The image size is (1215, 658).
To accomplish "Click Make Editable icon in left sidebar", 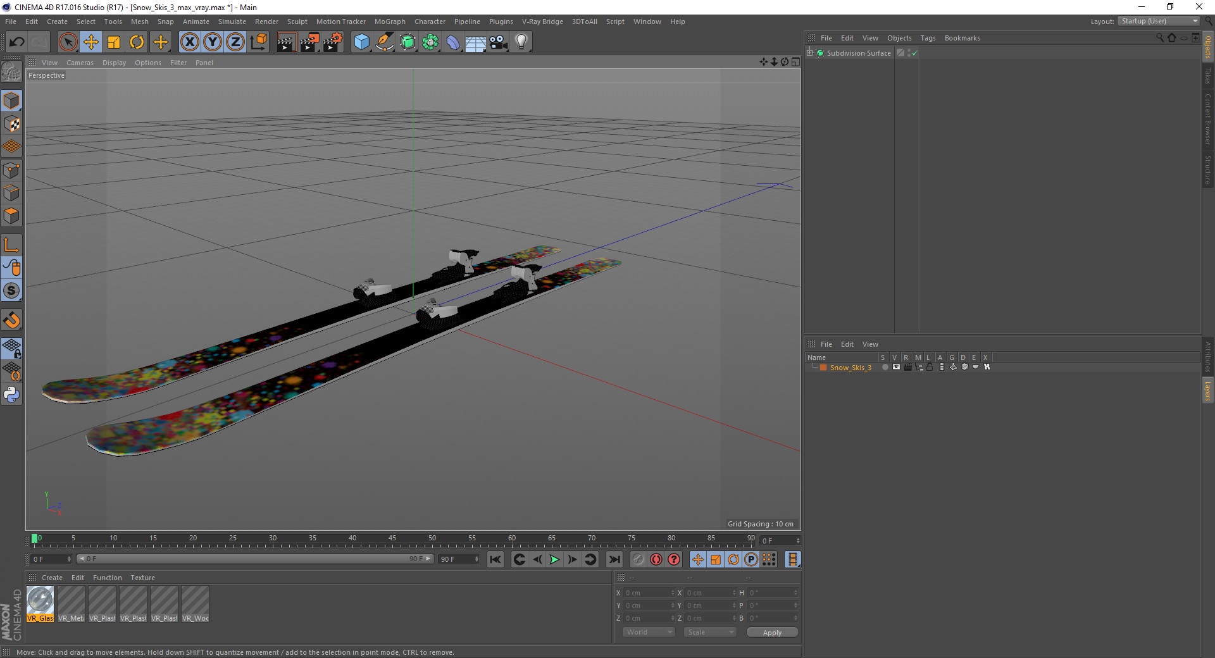I will click(11, 72).
